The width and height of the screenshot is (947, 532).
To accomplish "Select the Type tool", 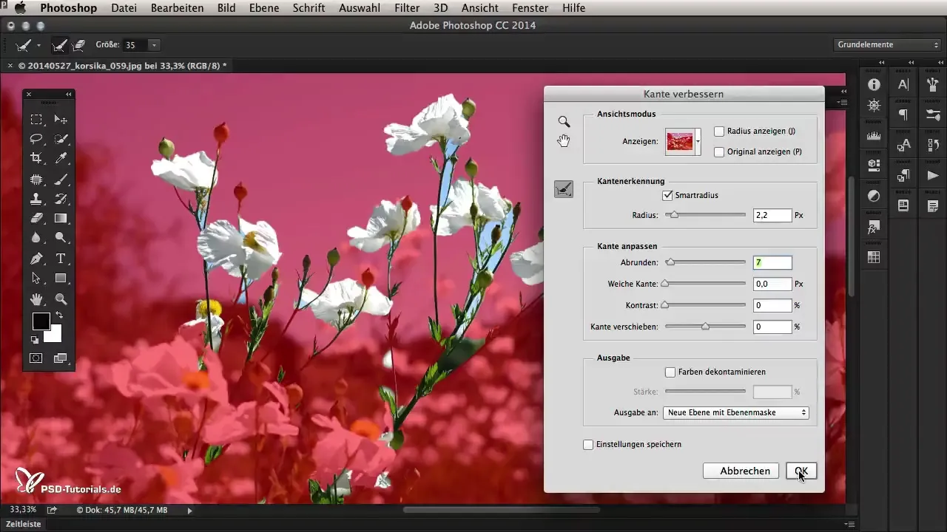I will pyautogui.click(x=61, y=259).
